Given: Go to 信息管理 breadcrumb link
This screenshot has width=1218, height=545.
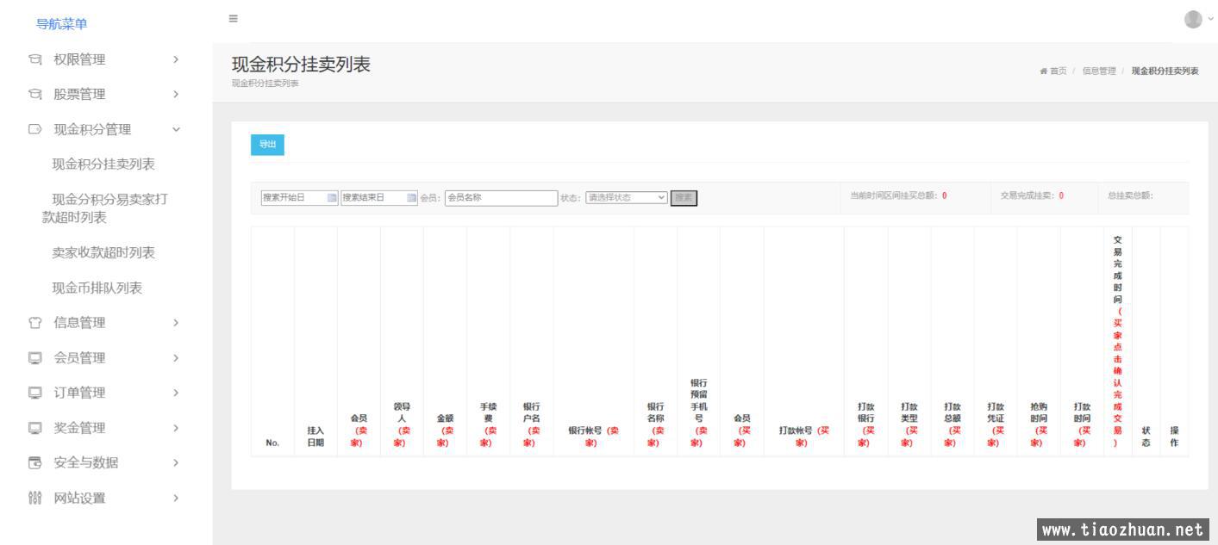Looking at the screenshot, I should click(1099, 71).
